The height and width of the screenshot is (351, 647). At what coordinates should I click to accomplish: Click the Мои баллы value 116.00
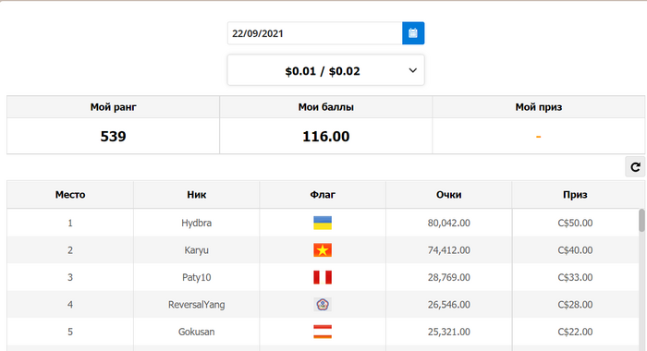click(326, 136)
